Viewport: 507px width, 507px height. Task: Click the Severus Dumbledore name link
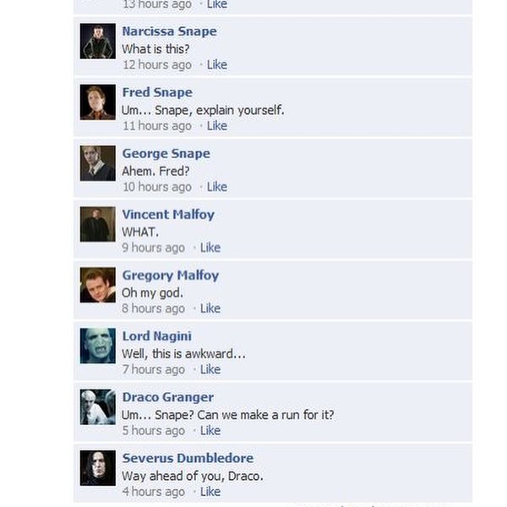click(188, 458)
